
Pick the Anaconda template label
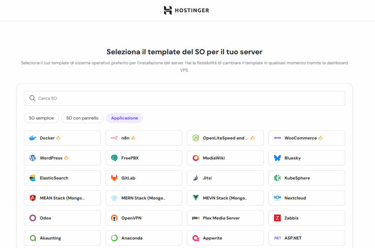coord(132,238)
